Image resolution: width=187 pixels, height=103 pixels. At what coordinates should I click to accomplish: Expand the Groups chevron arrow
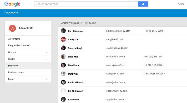[x=46, y=52]
